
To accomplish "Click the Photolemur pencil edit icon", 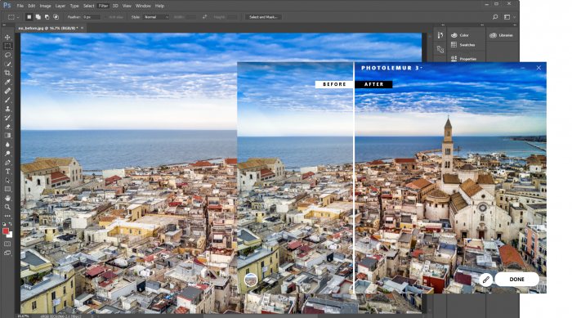I will point(485,280).
